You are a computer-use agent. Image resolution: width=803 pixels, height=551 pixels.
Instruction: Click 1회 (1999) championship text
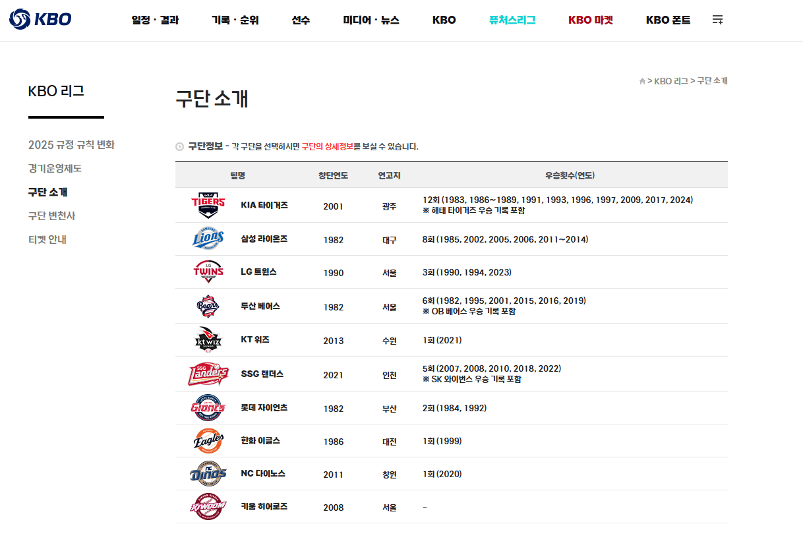point(442,441)
